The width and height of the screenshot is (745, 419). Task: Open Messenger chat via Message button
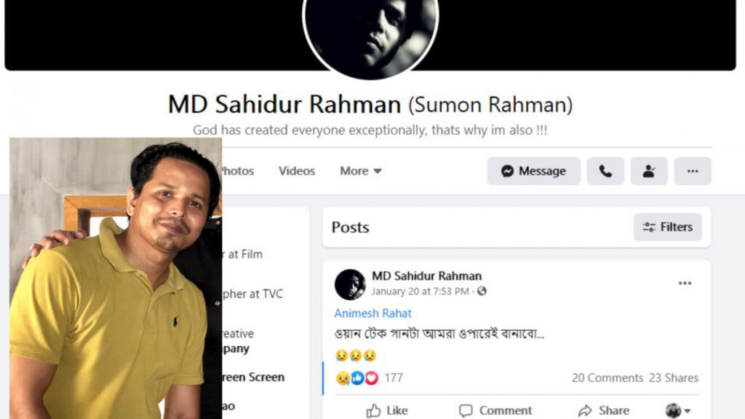(x=533, y=171)
